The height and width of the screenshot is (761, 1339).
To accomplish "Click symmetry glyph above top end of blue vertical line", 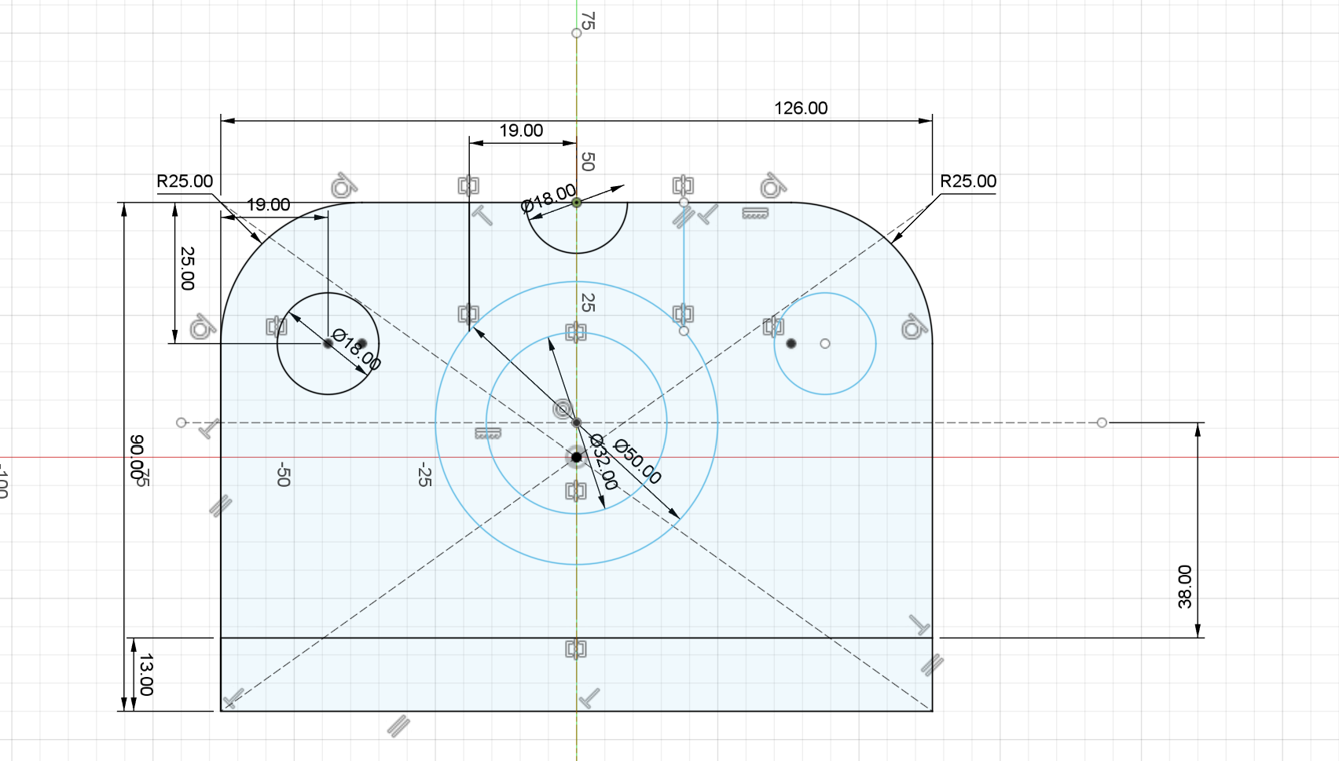I will click(683, 185).
